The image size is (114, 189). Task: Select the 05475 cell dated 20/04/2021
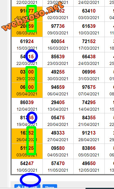click(x=58, y=121)
